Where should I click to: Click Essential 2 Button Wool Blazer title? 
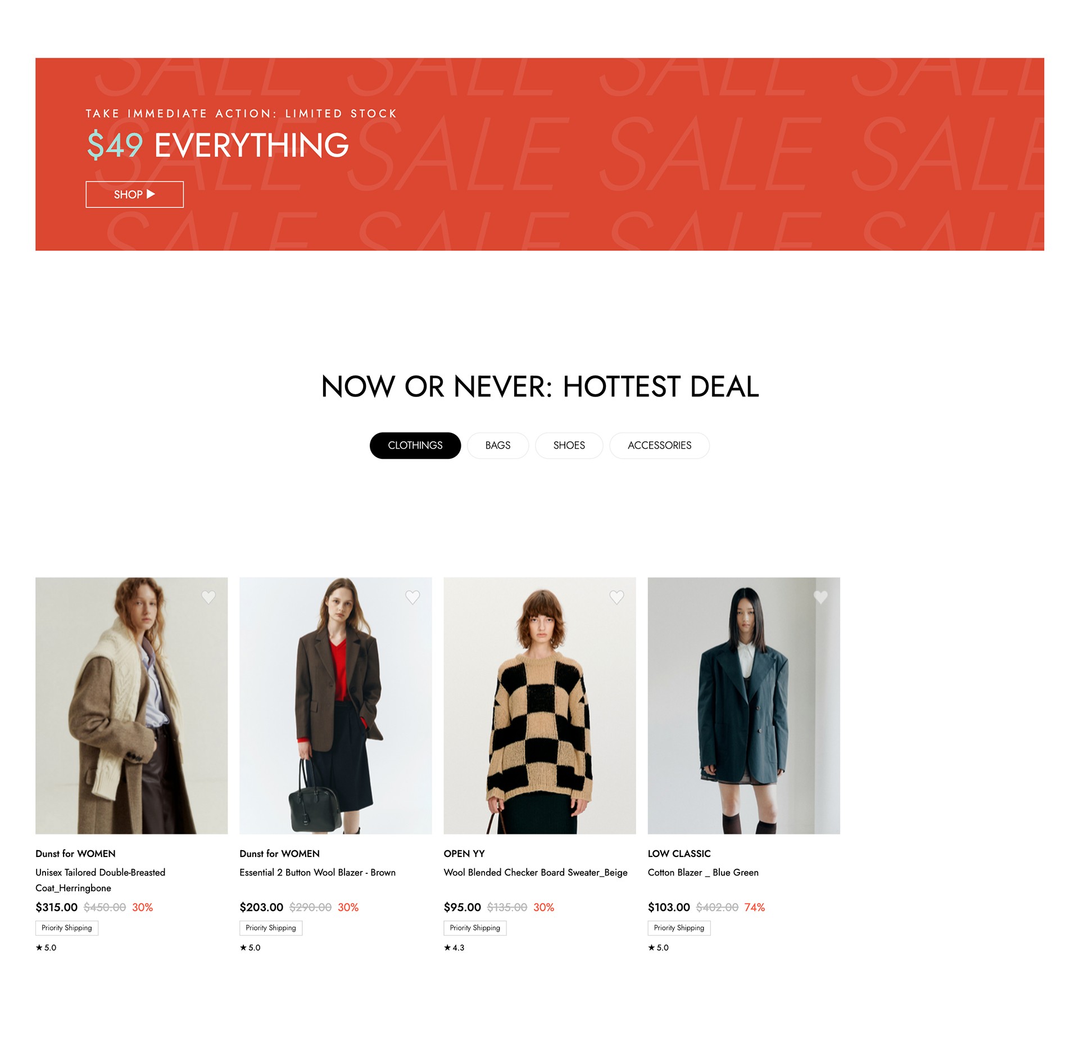click(x=318, y=872)
